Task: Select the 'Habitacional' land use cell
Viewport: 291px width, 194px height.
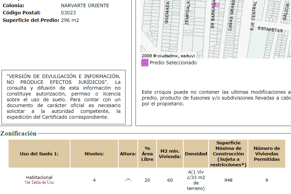Action: click(39, 178)
